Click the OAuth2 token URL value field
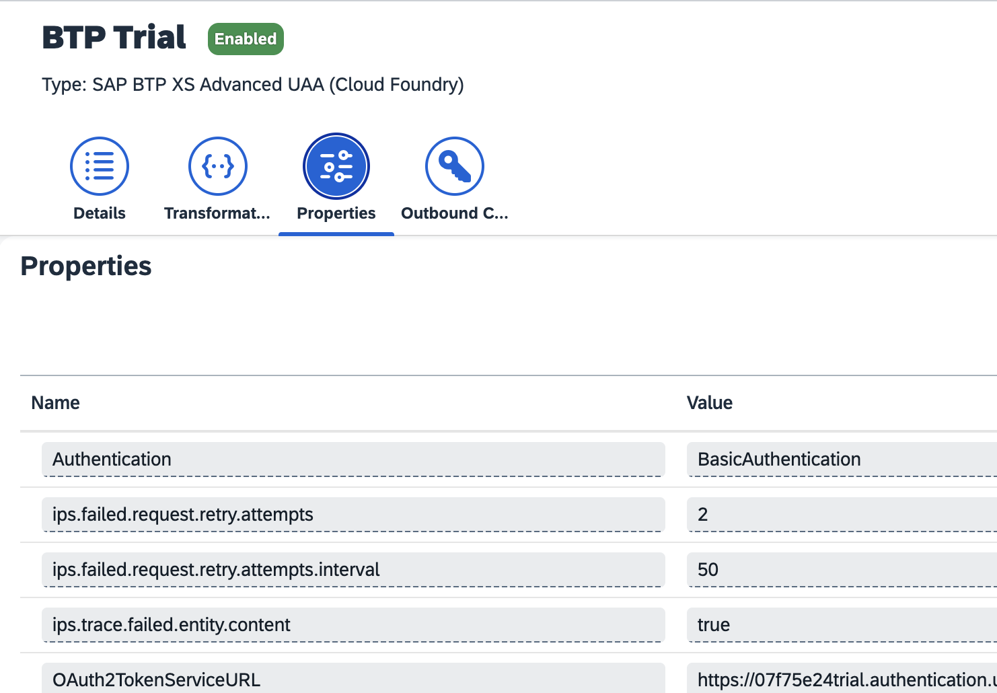The width and height of the screenshot is (997, 693). pos(842,678)
